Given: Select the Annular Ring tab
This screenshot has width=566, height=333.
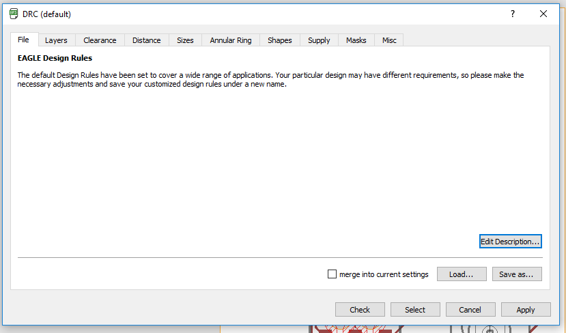Looking at the screenshot, I should coord(231,40).
